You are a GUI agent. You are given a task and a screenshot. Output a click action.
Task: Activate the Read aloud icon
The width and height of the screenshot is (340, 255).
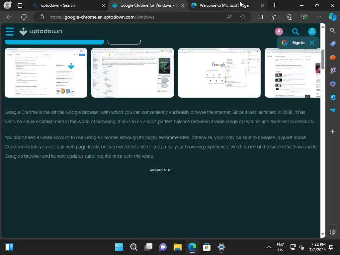229,17
